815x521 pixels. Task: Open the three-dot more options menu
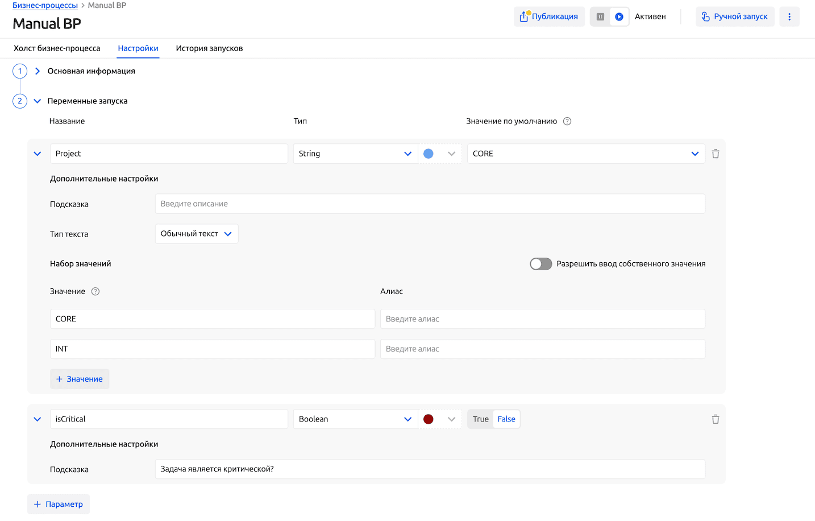coord(789,17)
